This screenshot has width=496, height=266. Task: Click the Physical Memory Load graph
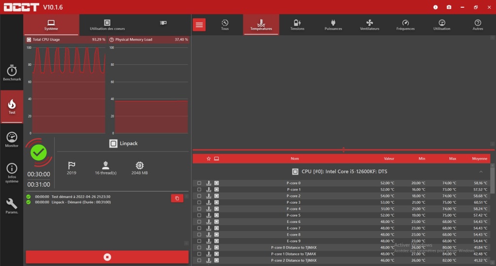(x=151, y=90)
